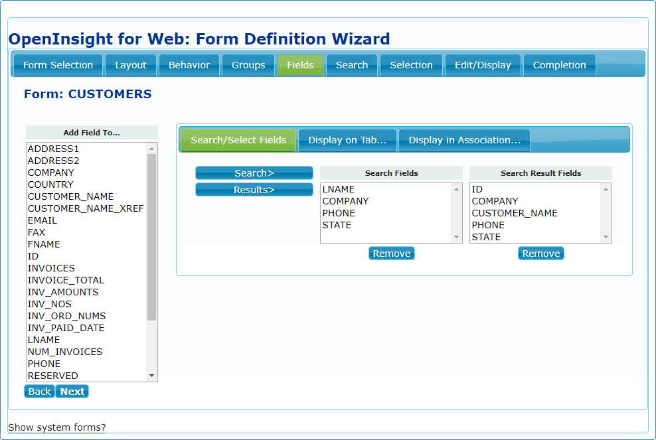Select the NUM_INVOICES field

(x=86, y=352)
